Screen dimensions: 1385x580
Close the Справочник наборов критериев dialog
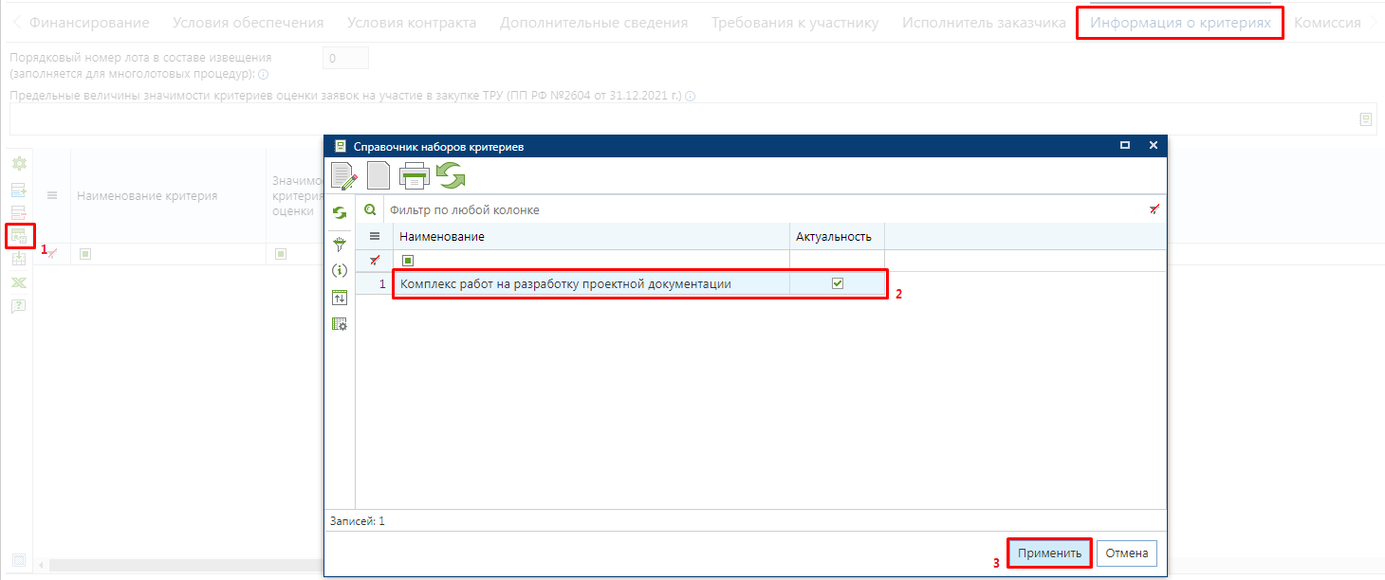click(x=1153, y=146)
